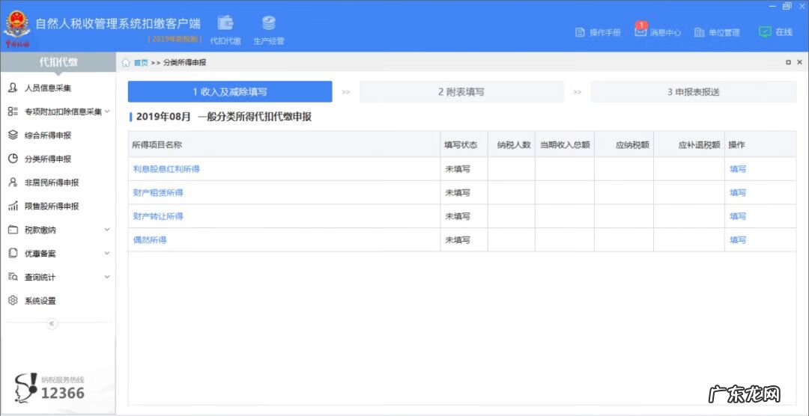
Task: Click the 代扣代缴 sidebar header
Action: tap(58, 62)
